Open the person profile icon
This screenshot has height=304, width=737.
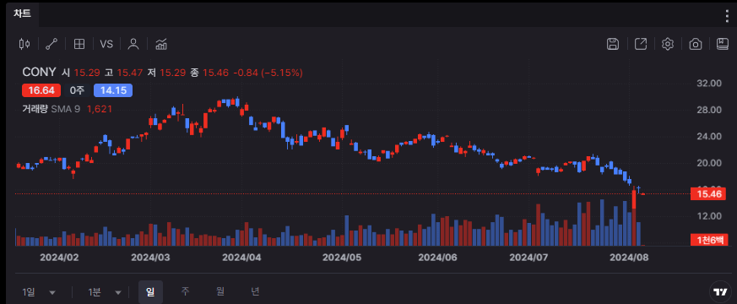click(133, 44)
